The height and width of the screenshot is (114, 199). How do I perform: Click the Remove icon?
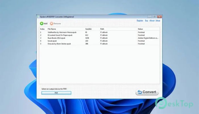51,24
